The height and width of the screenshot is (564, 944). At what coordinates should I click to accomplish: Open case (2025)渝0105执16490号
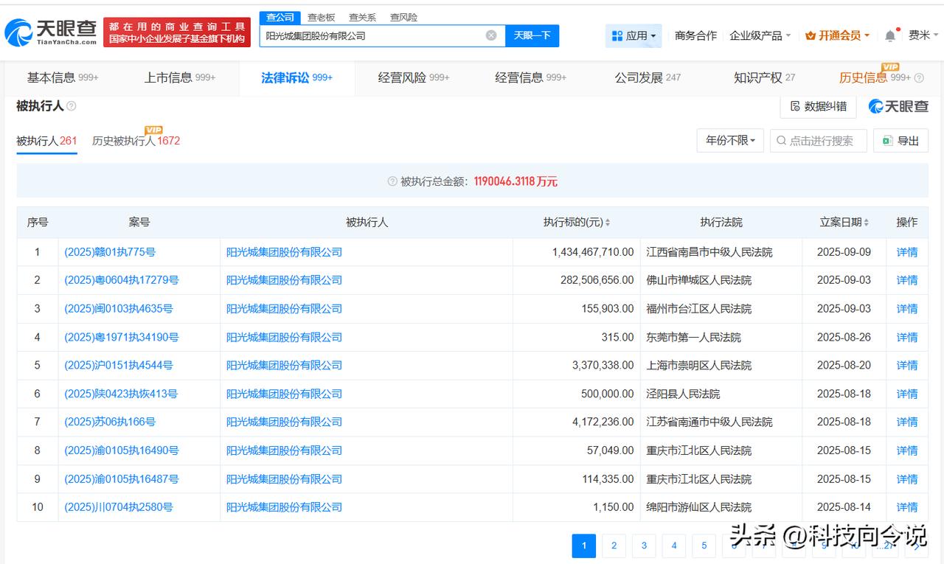click(122, 450)
